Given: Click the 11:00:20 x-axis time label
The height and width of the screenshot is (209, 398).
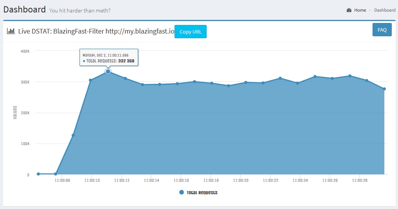Looking at the screenshot, I should [240, 181].
